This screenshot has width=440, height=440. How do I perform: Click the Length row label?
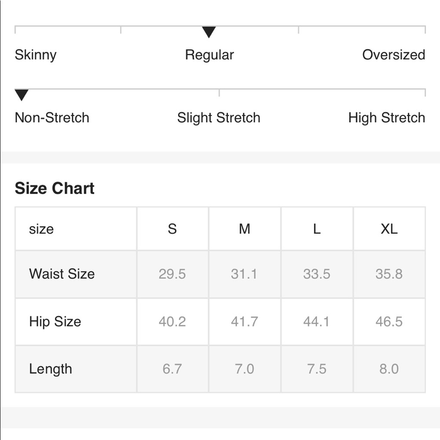(51, 369)
